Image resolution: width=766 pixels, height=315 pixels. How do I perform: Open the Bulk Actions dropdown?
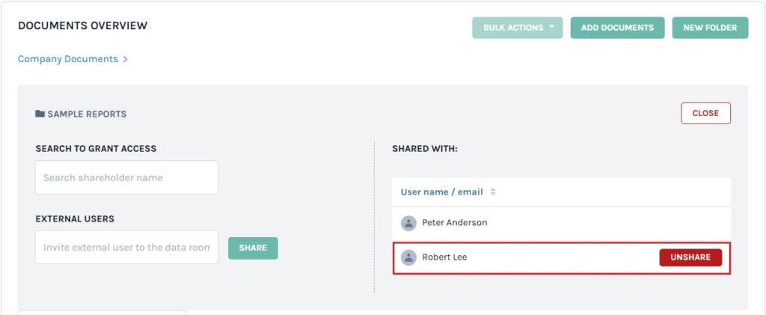click(517, 28)
